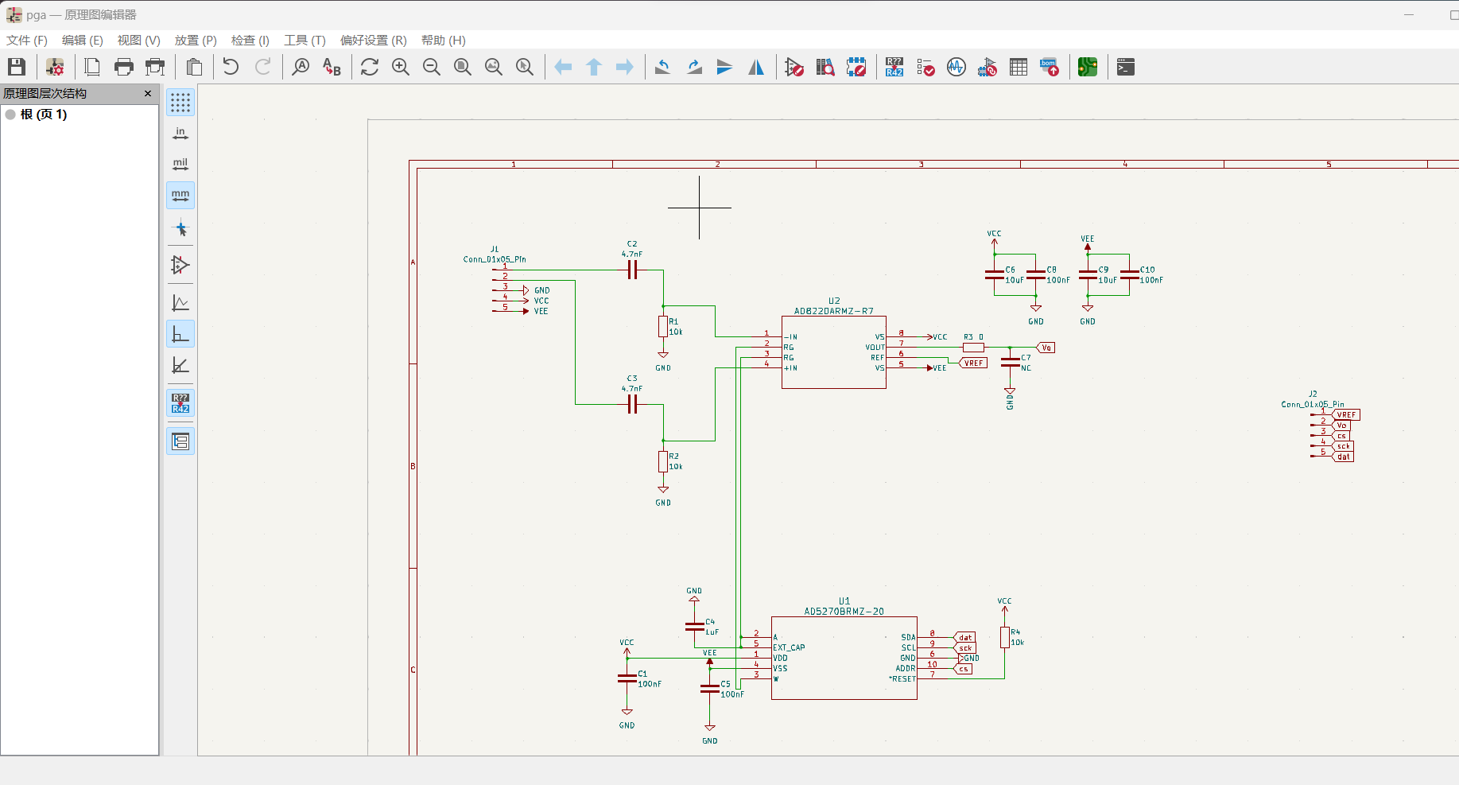Open the 文件 (F) menu
The image size is (1459, 785).
27,41
